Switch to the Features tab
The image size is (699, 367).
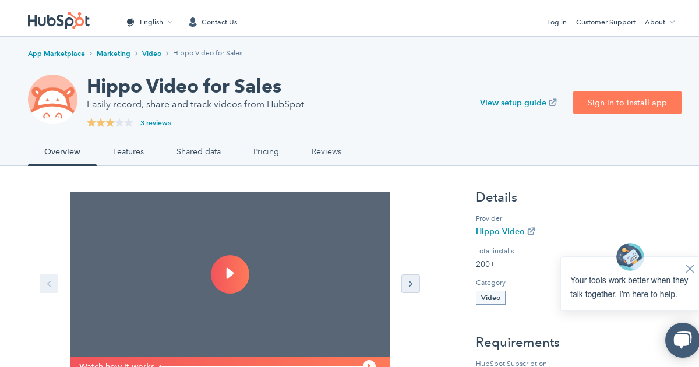128,151
